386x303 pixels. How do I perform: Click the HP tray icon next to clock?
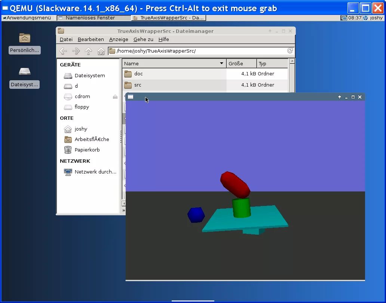click(365, 18)
